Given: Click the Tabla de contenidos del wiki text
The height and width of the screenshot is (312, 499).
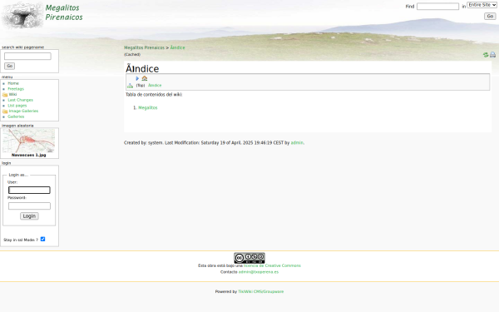Looking at the screenshot, I should [154, 95].
